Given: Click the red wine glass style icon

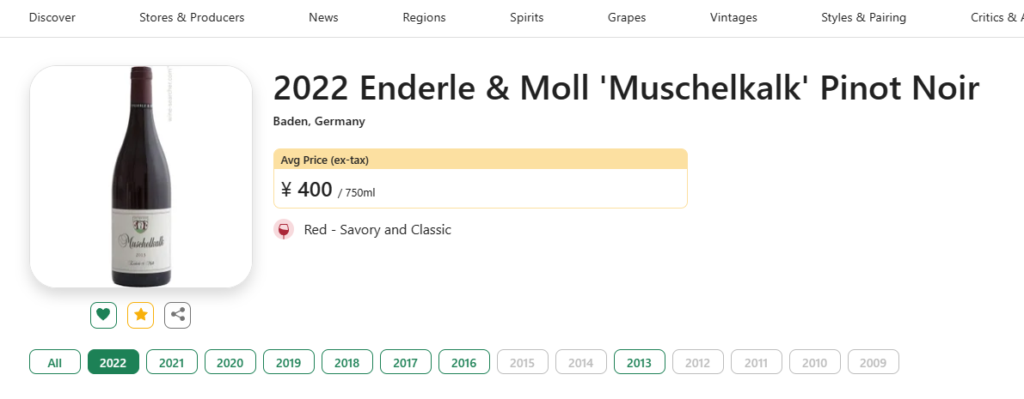Looking at the screenshot, I should pos(284,230).
